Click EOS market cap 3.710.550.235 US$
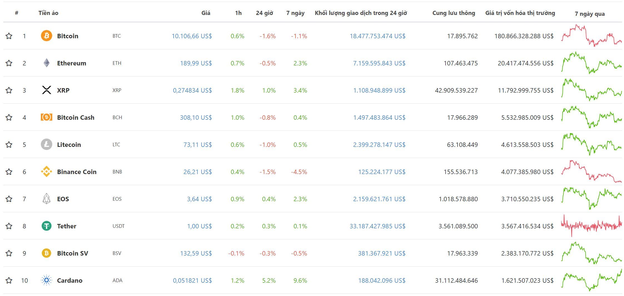Image resolution: width=624 pixels, height=296 pixels. [527, 199]
